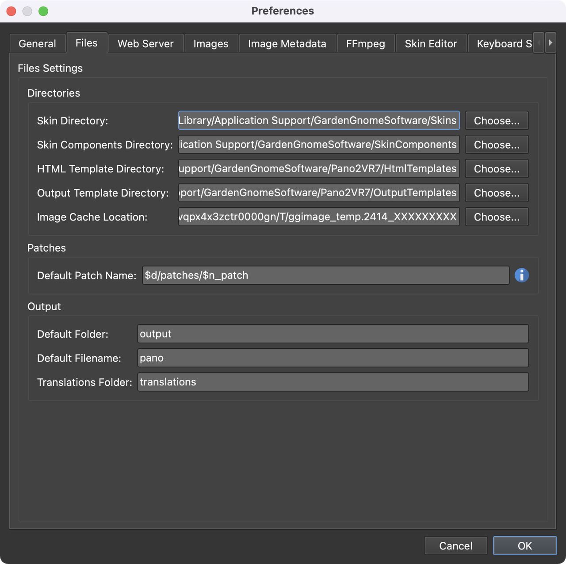Click the Default Patch Name input field

[x=326, y=275]
